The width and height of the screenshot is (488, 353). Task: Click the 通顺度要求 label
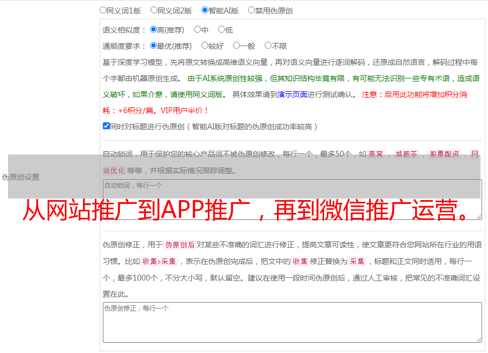click(124, 46)
